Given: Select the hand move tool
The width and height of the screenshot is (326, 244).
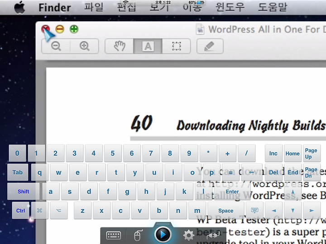Looking at the screenshot, I should tap(120, 46).
